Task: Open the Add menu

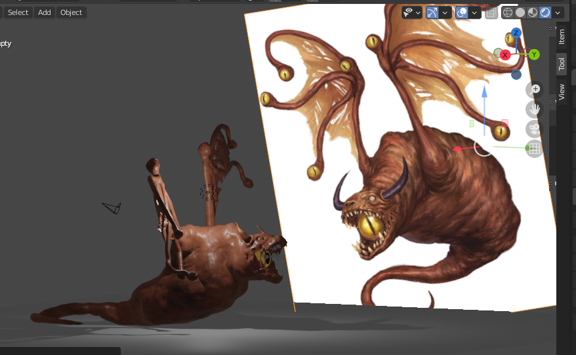Action: click(x=44, y=12)
